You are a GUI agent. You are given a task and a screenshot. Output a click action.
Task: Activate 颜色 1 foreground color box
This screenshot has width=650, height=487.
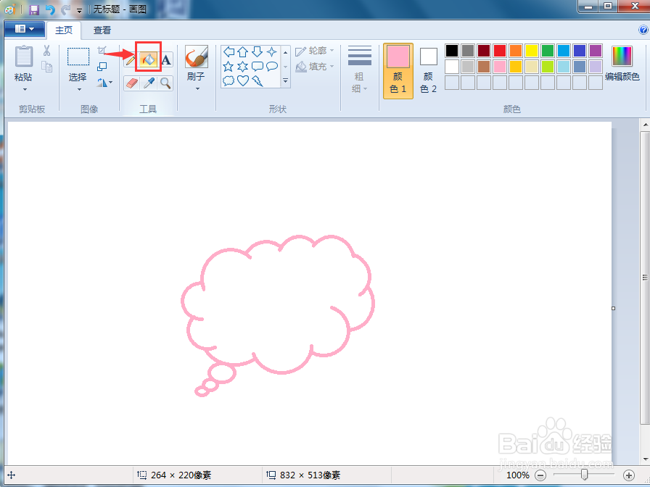coord(398,71)
